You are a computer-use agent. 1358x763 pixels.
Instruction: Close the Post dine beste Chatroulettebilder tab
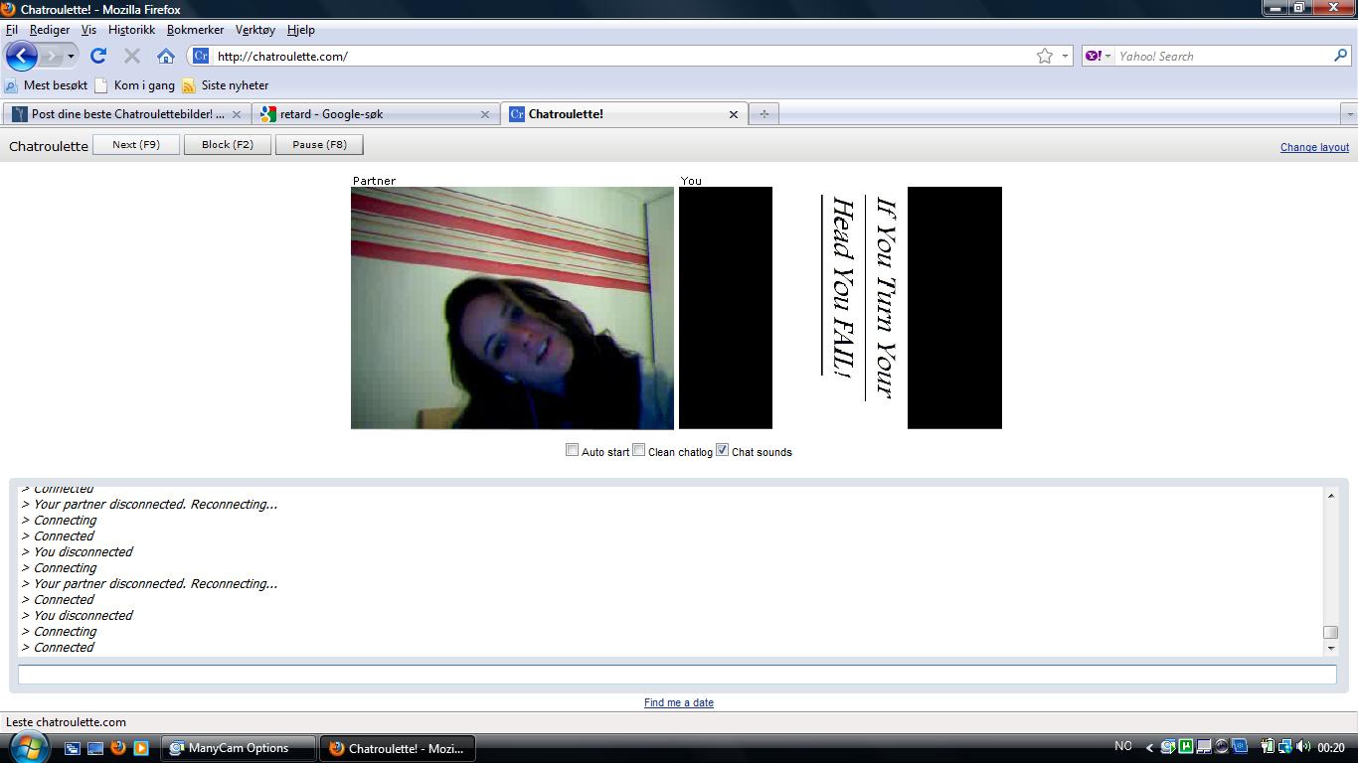(x=237, y=114)
